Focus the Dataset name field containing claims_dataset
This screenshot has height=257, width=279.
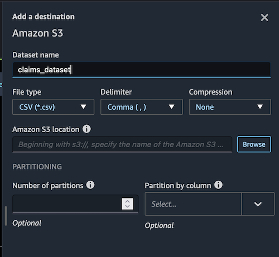click(142, 70)
